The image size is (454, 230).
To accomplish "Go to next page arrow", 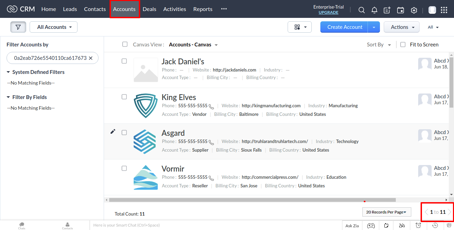I will coord(449,212).
